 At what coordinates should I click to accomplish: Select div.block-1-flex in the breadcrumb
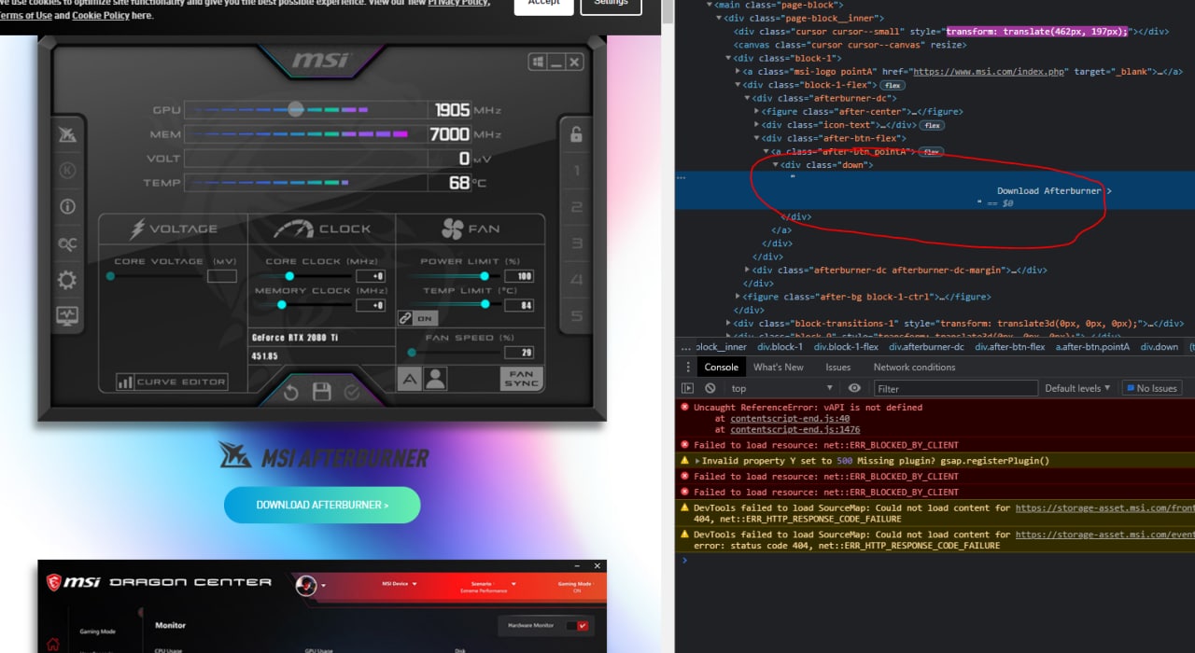[846, 347]
